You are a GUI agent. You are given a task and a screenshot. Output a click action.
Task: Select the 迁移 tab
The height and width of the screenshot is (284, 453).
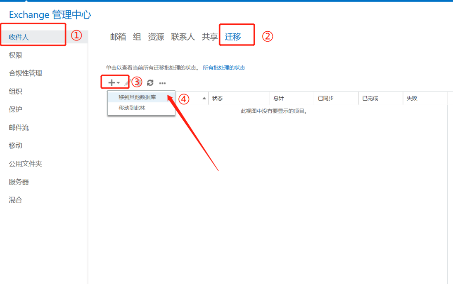[x=233, y=37]
